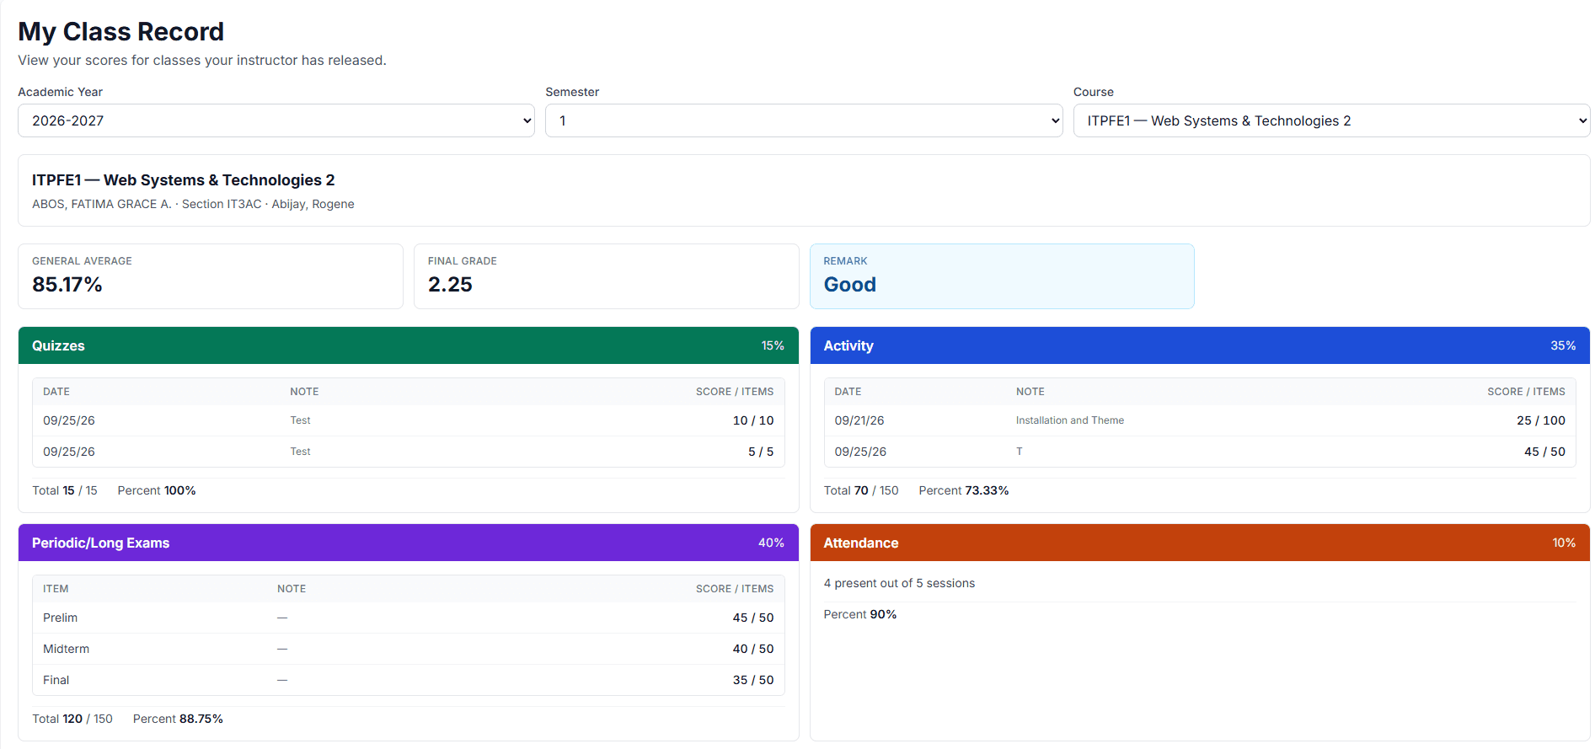Screen dimensions: 1595x749
Task: Click the activity score "25 / 100"
Action: click(x=1541, y=420)
